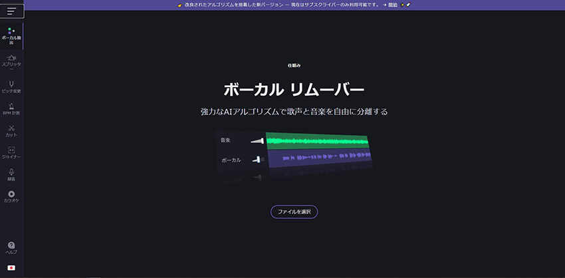The image size is (565, 278).
Task: Open the BPM 計測 metronome tool
Action: (11, 109)
